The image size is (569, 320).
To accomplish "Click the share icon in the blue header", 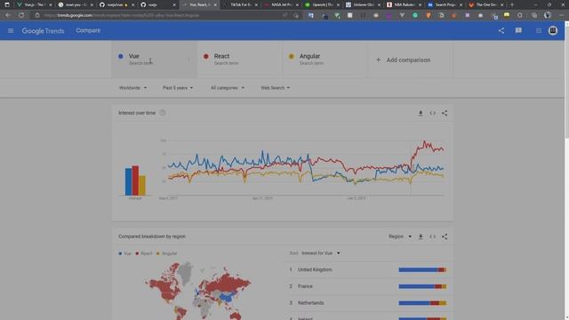I will coord(501,31).
